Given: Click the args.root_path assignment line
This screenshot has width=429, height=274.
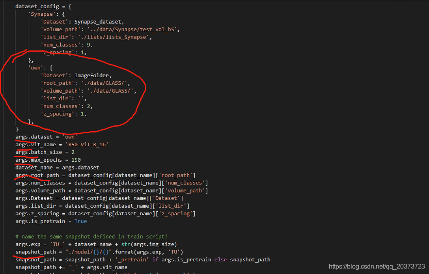Looking at the screenshot, I should point(105,175).
